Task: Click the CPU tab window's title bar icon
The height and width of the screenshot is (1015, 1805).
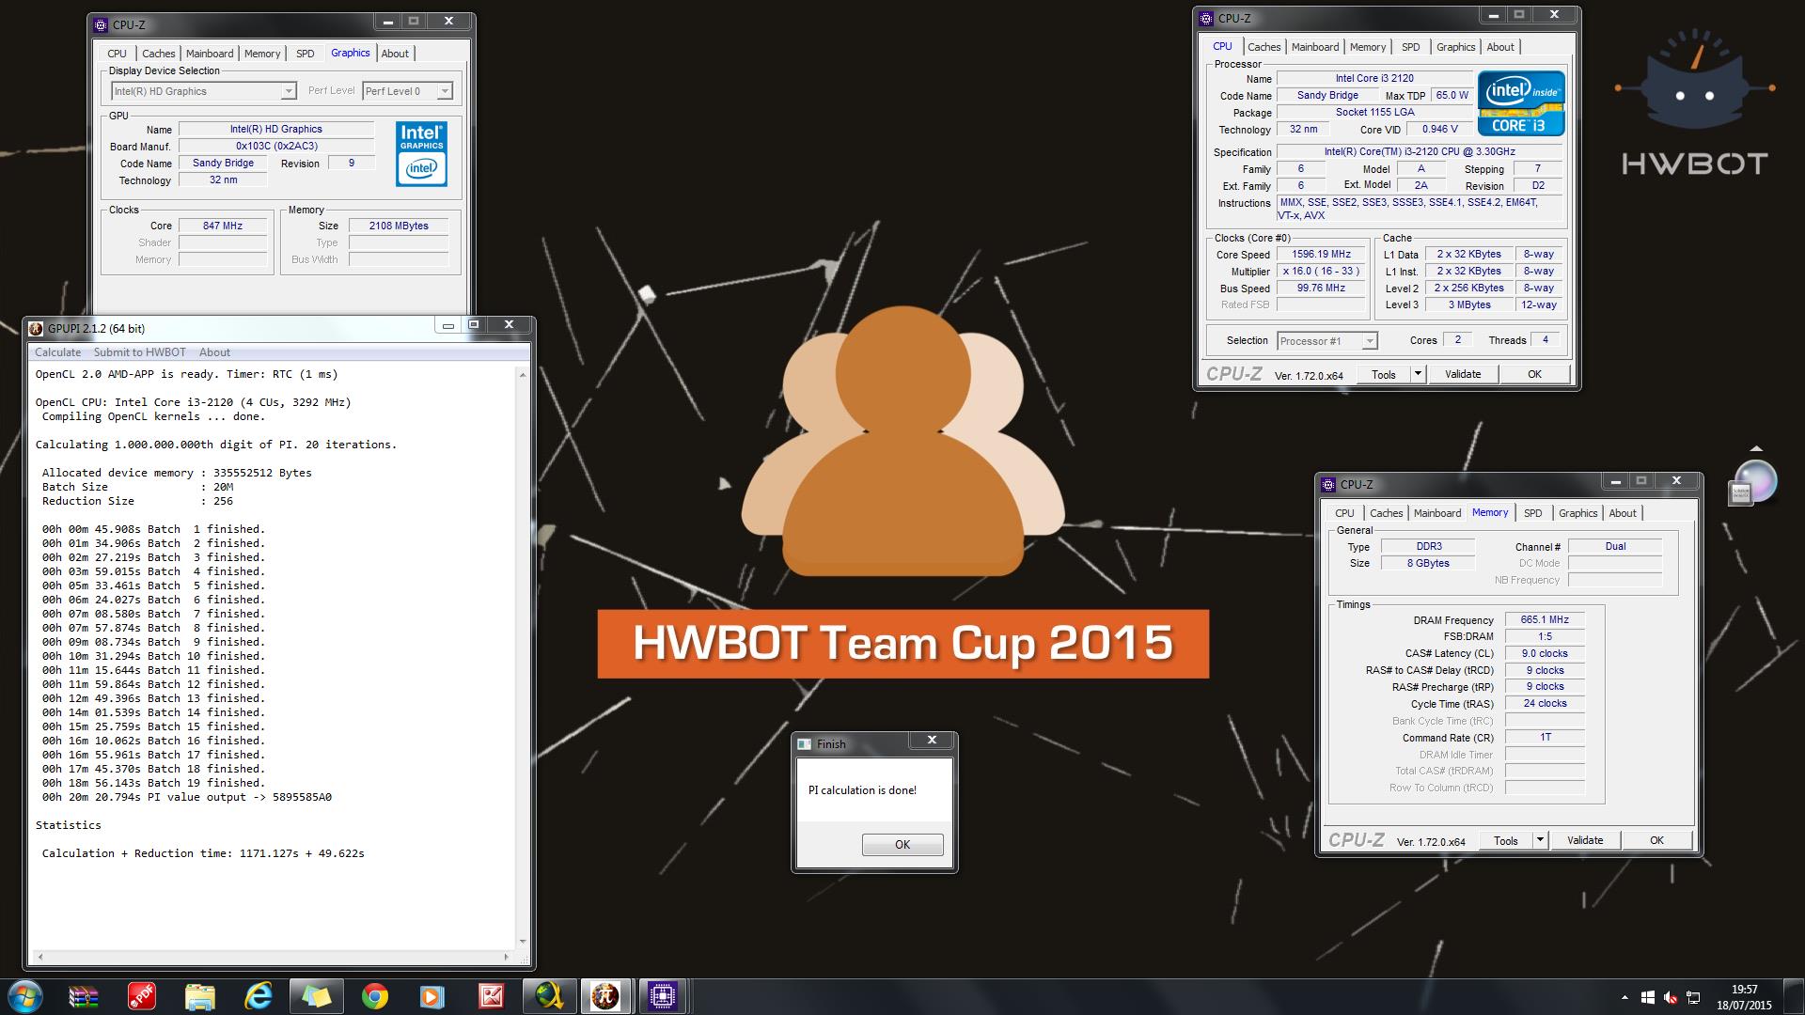Action: 1207,18
